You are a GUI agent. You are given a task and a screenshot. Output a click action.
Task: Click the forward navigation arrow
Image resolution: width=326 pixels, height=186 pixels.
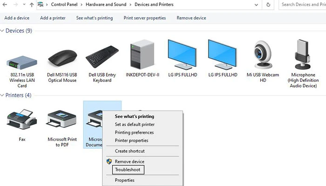[x=15, y=5]
